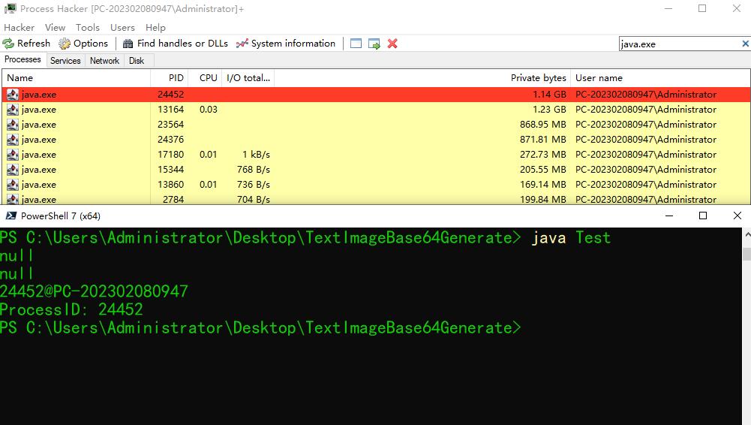
Task: Click java icon of PID 2784 row
Action: pyautogui.click(x=13, y=199)
